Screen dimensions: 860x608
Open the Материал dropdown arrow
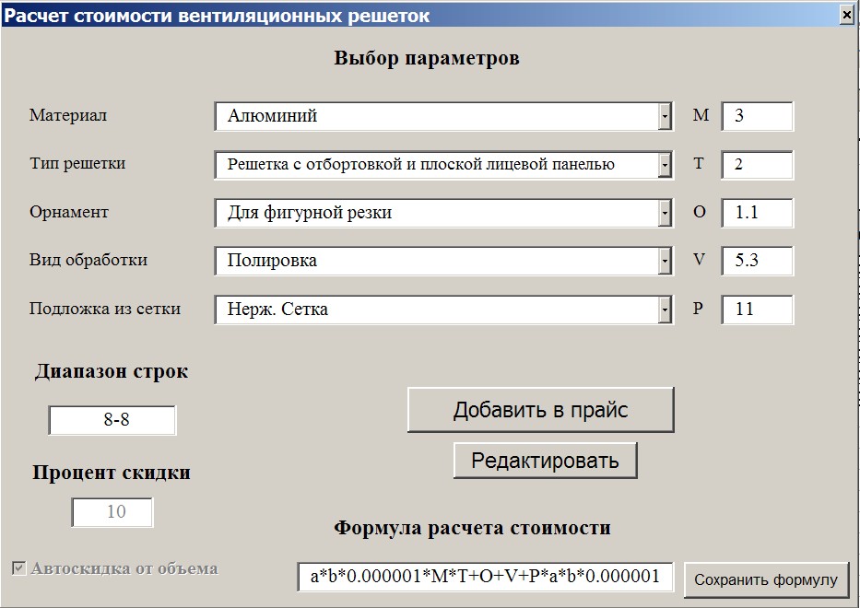(x=665, y=116)
